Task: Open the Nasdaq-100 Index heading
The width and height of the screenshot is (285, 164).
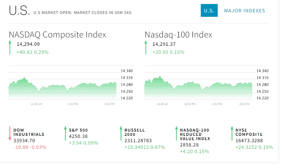Action: click(x=178, y=35)
